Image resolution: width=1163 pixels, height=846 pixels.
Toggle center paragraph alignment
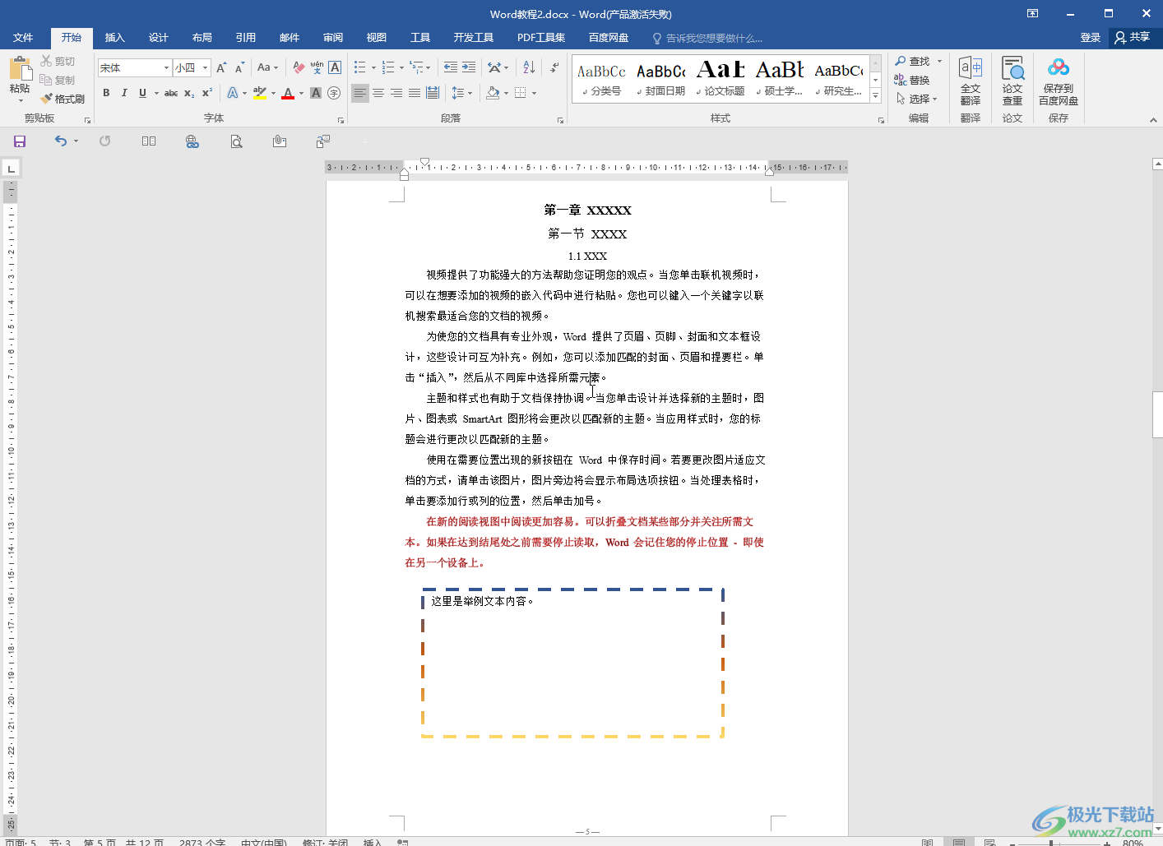click(378, 93)
